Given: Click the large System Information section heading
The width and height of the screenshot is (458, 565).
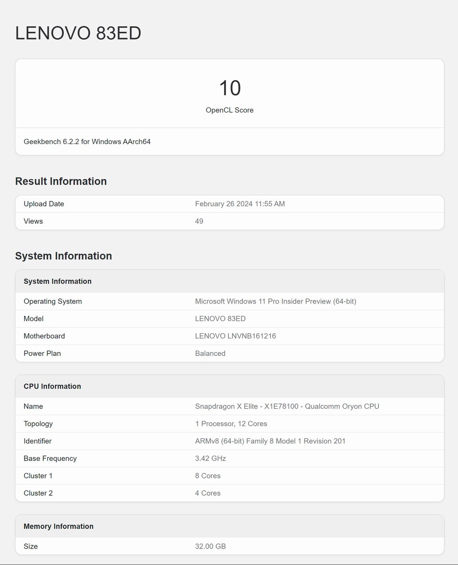Looking at the screenshot, I should (64, 256).
